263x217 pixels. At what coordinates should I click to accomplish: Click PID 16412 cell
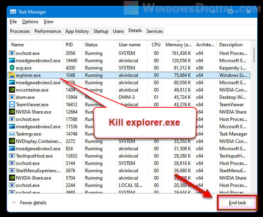pyautogui.click(x=72, y=105)
